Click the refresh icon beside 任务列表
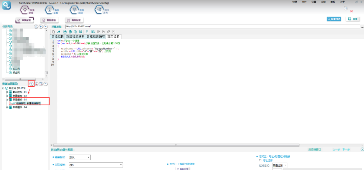This screenshot has width=364, height=170. (36, 27)
